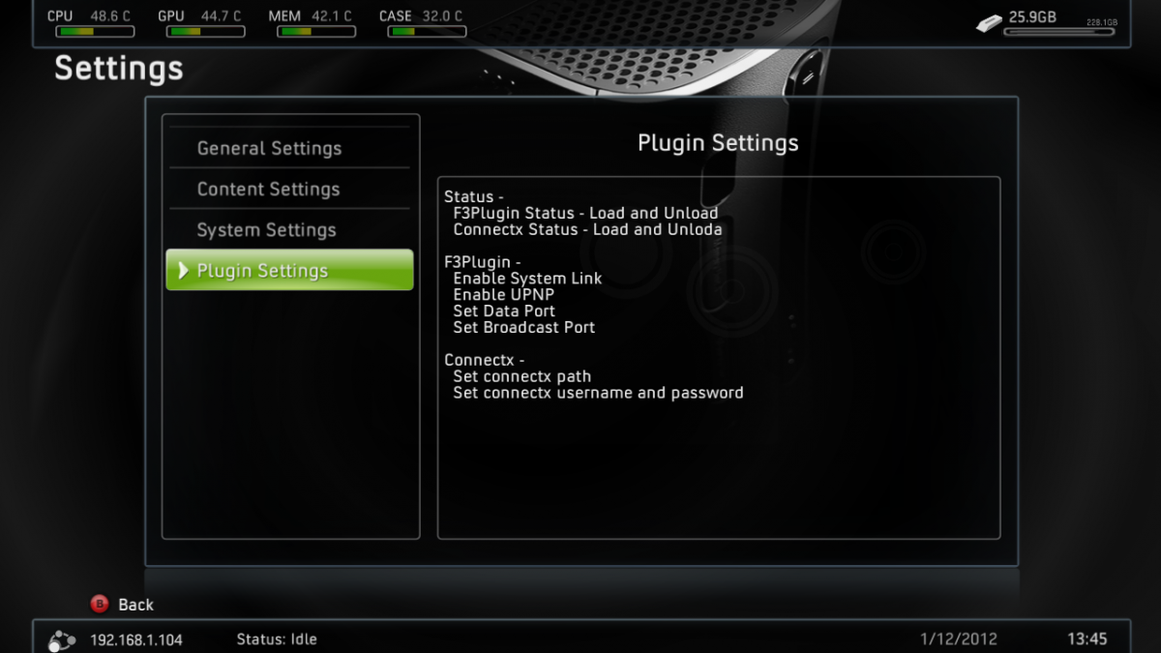1161x653 pixels.
Task: Click the MEM temperature gauge
Action: [x=315, y=32]
